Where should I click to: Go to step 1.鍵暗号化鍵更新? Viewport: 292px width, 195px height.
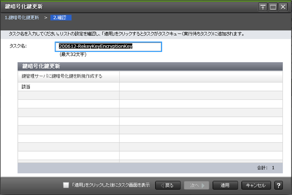coord(22,18)
